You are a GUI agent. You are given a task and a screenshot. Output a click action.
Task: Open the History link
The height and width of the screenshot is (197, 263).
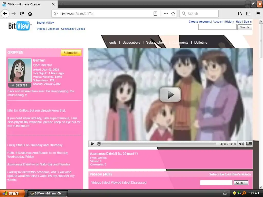point(229,22)
